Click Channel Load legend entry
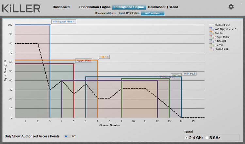Viewport: 245px width, 144px height. [x=220, y=25]
